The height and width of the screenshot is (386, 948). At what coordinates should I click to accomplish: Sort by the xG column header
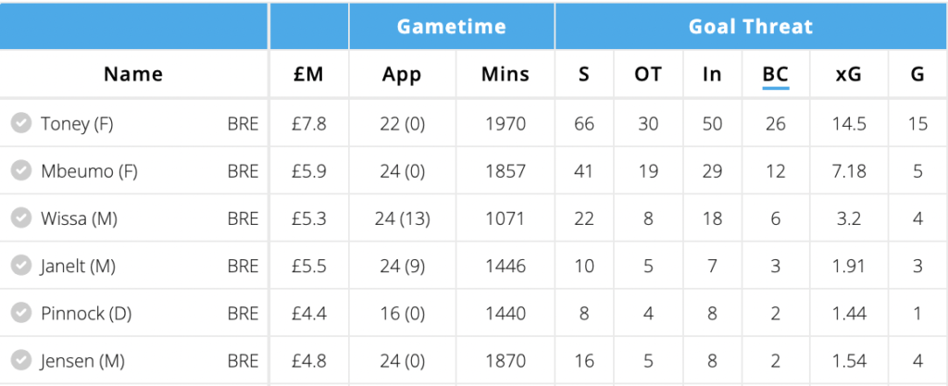tap(848, 74)
